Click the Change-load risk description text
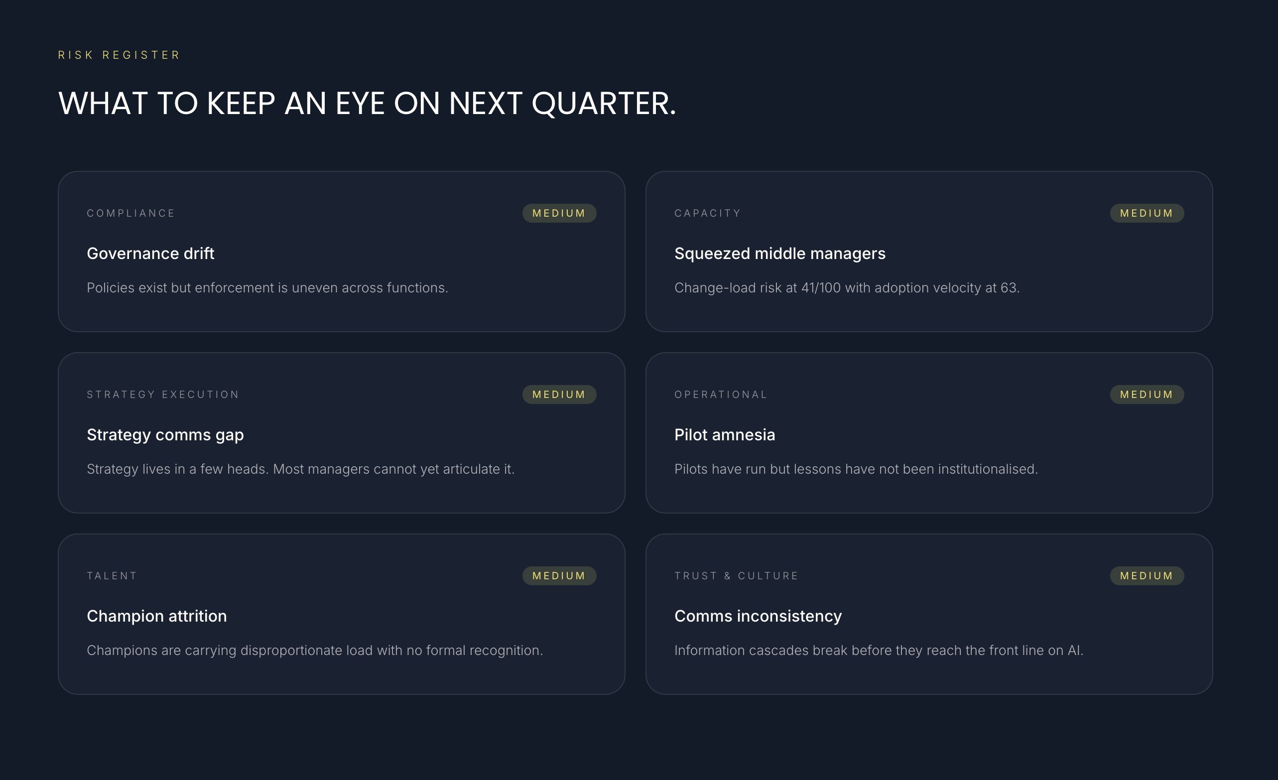The image size is (1278, 780). click(847, 288)
